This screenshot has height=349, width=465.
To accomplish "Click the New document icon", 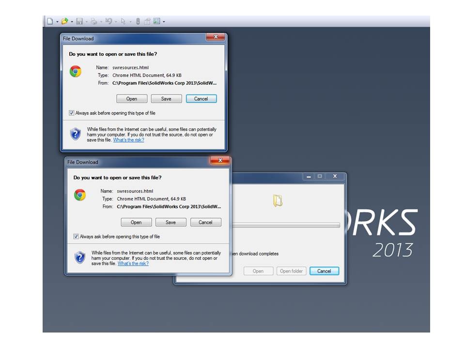I will click(50, 21).
